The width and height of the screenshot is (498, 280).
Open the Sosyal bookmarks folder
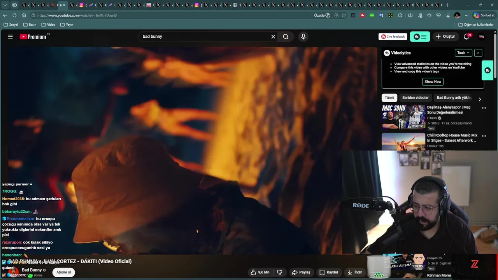(11, 24)
